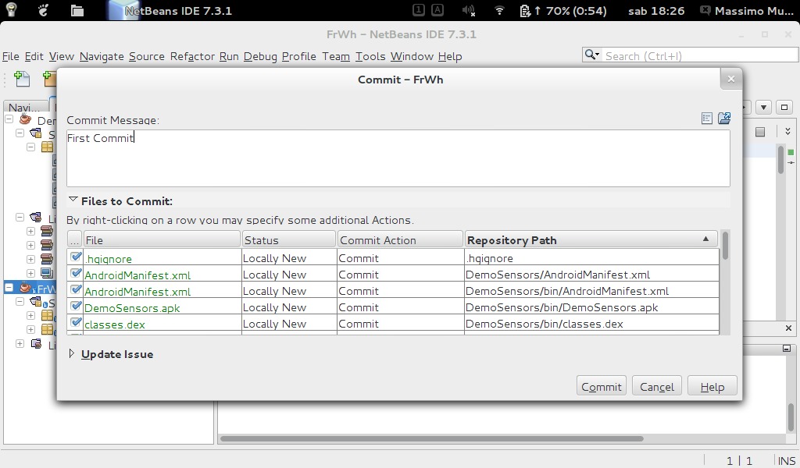Collapse the Files to Commit section

tap(73, 200)
